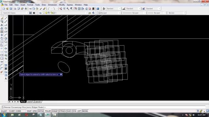Click the Windows Start button

point(4,115)
